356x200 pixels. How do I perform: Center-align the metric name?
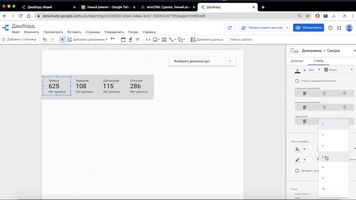tap(324, 93)
